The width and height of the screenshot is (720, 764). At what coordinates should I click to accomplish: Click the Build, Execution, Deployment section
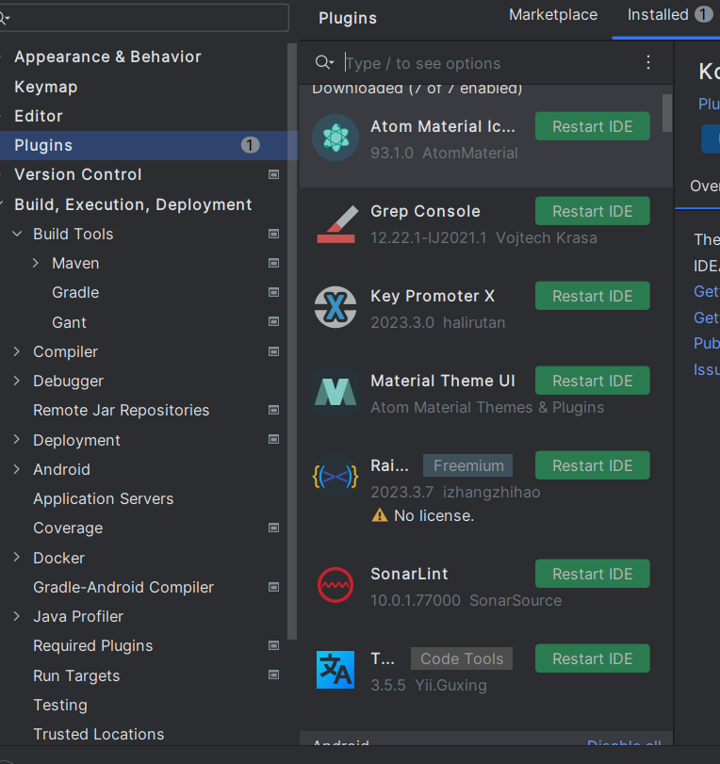pos(133,204)
